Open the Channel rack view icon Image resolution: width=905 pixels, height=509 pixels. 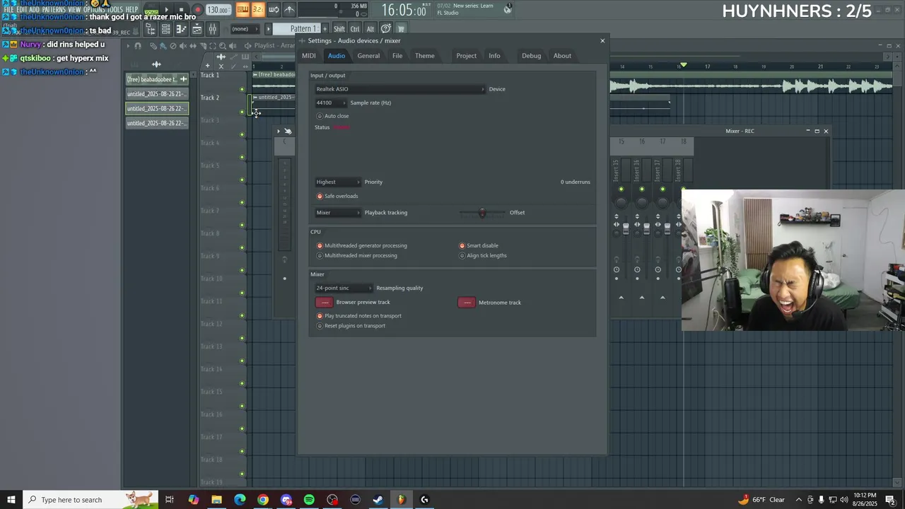coord(165,29)
